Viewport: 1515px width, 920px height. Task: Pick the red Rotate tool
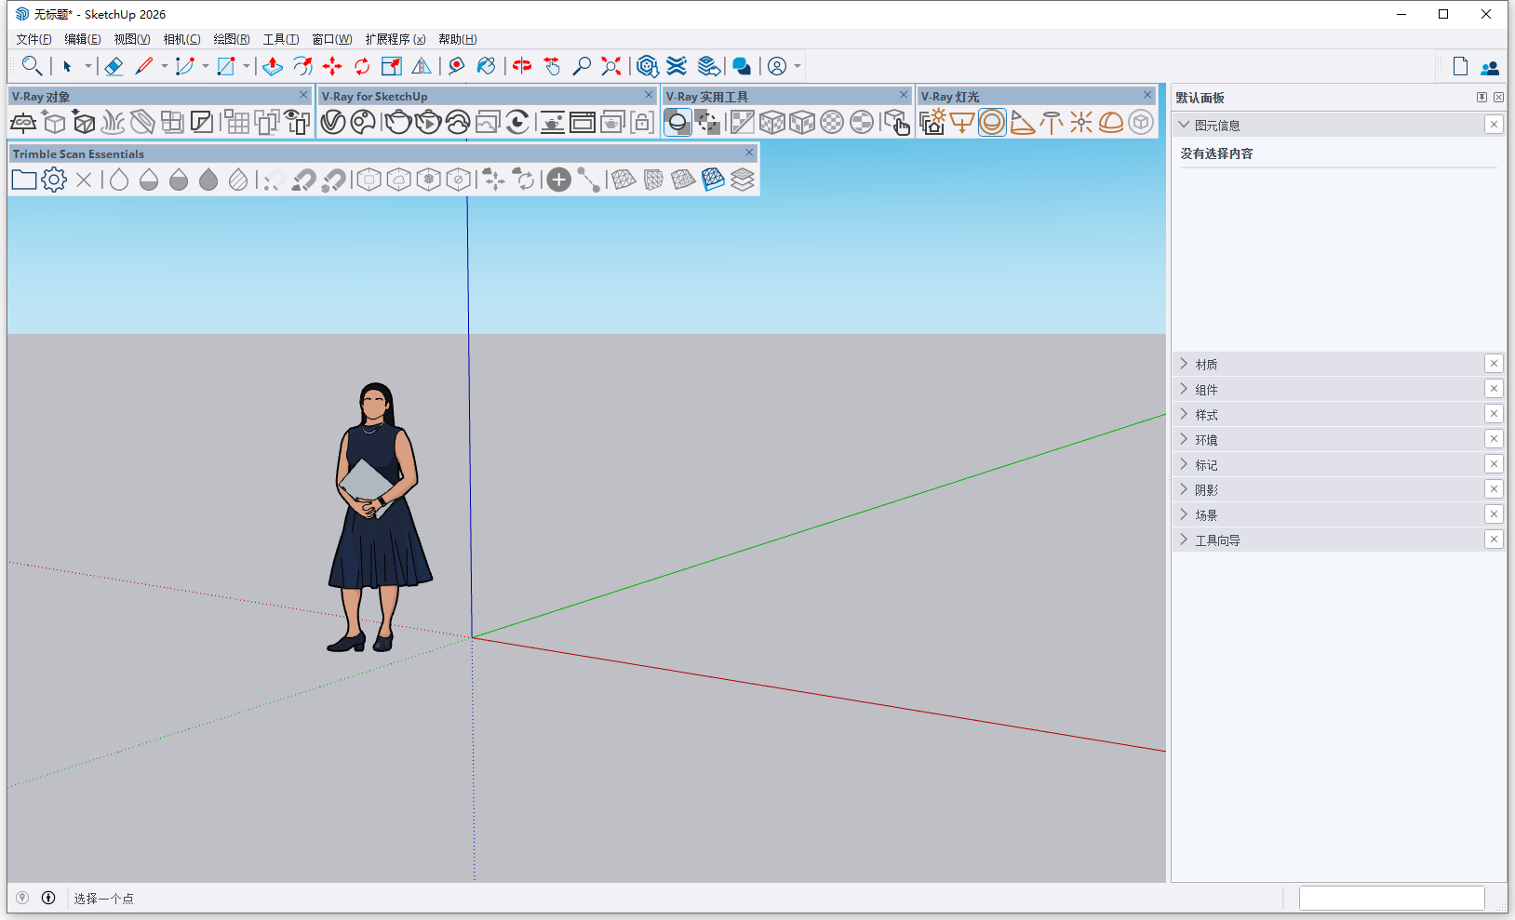pos(362,66)
